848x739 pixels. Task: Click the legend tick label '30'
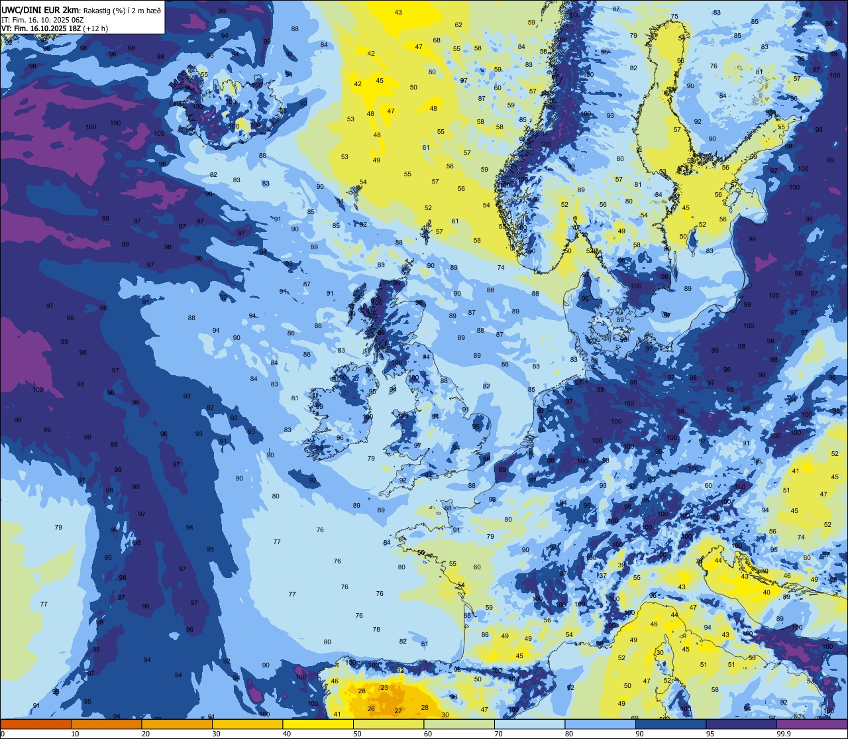tap(216, 734)
